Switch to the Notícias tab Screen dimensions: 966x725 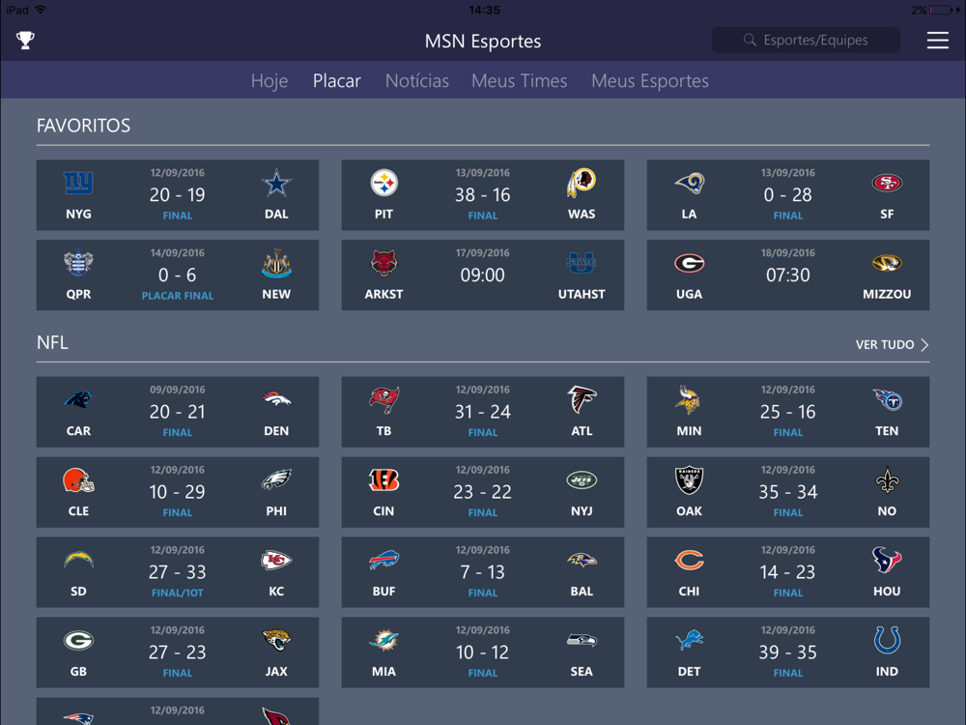pyautogui.click(x=417, y=81)
